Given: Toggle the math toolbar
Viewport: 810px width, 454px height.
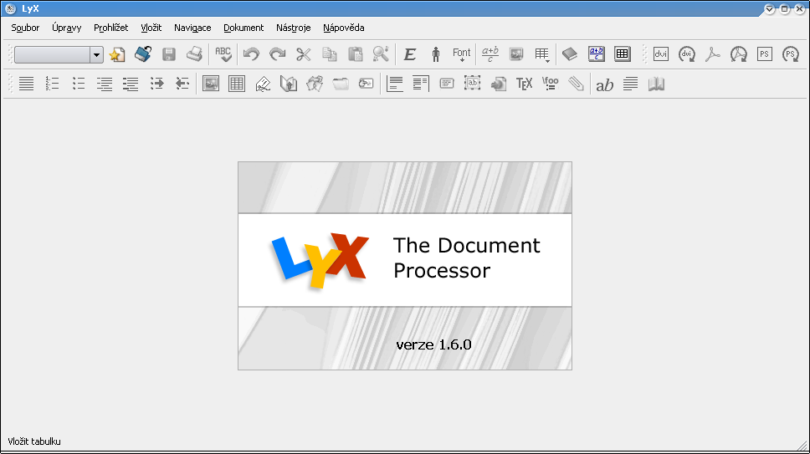Looking at the screenshot, I should [x=596, y=54].
